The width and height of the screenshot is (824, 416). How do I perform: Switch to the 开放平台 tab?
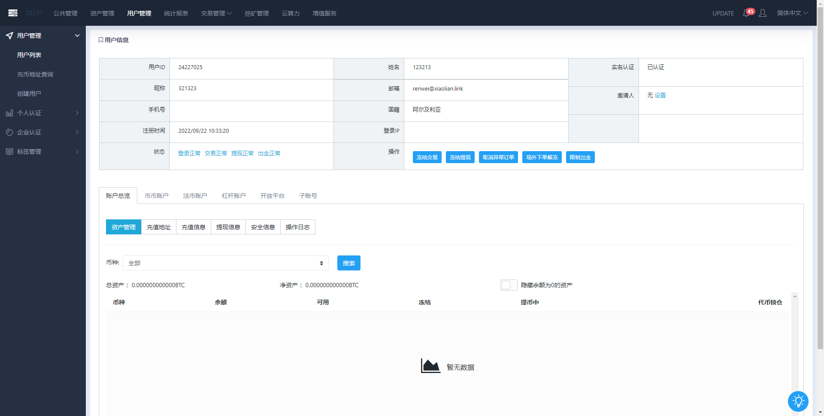[273, 196]
